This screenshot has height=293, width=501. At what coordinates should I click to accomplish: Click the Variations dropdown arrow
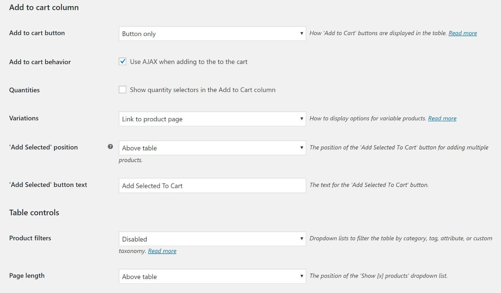tap(301, 119)
